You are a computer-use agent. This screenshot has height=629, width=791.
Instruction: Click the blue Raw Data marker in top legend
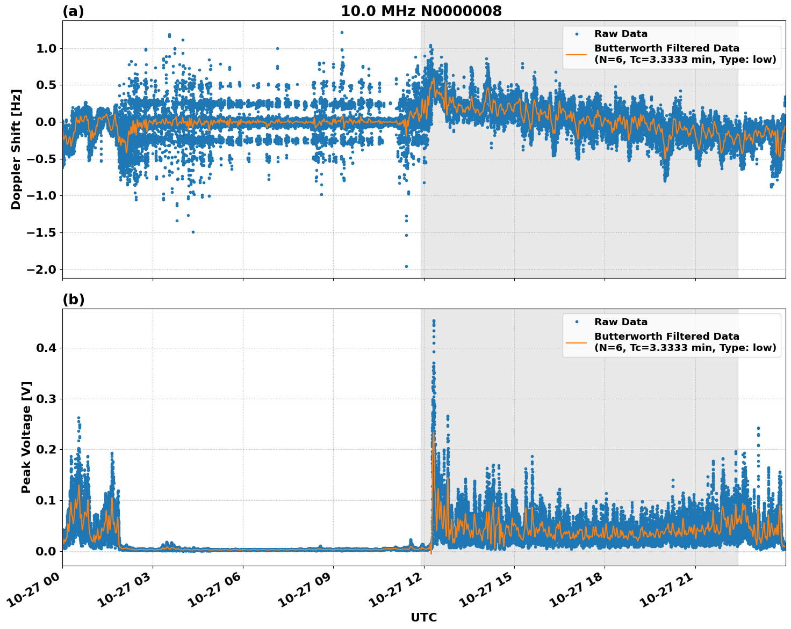click(x=577, y=34)
